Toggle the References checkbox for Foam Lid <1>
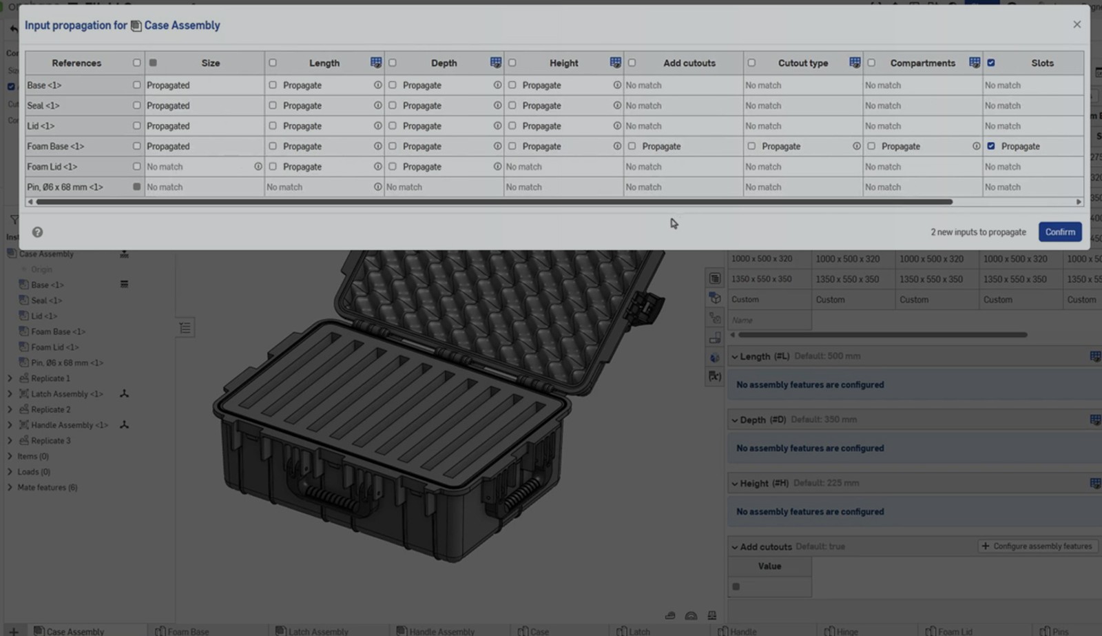The image size is (1102, 636). coord(136,167)
